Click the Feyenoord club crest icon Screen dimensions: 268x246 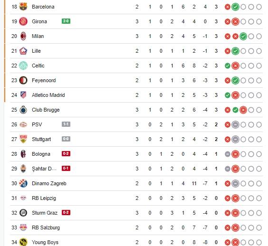click(x=23, y=80)
